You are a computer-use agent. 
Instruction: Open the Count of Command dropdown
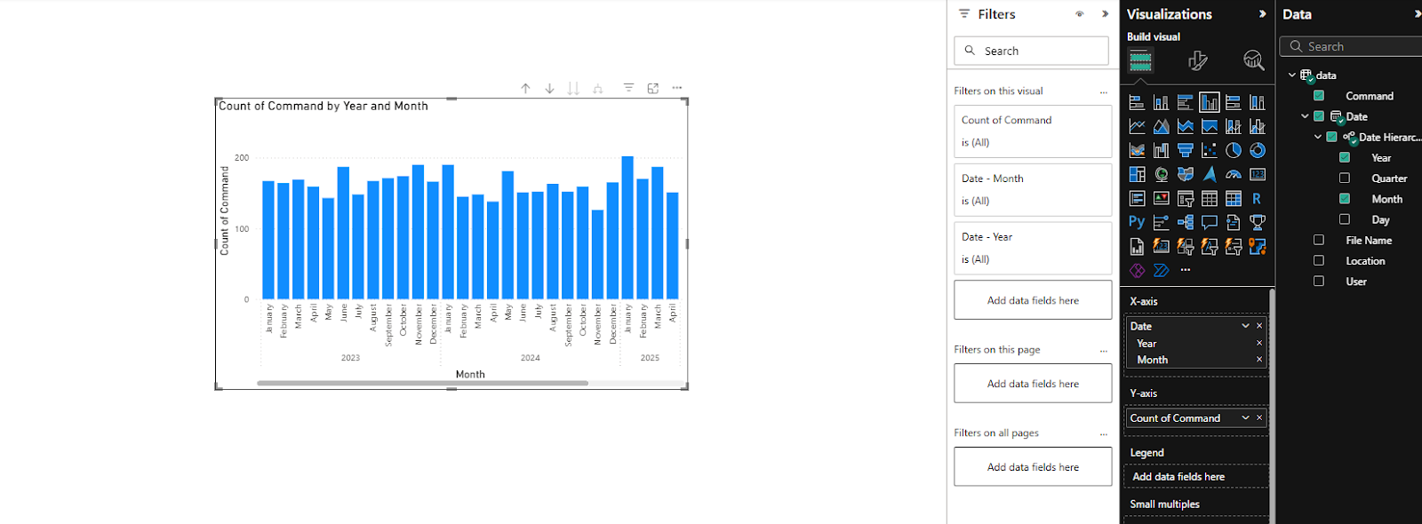point(1245,417)
